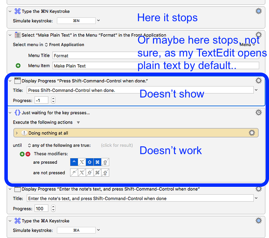Click command icon of Type ⌘A Keystroke action
Image resolution: width=269 pixels, height=238 pixels.
click(x=18, y=221)
